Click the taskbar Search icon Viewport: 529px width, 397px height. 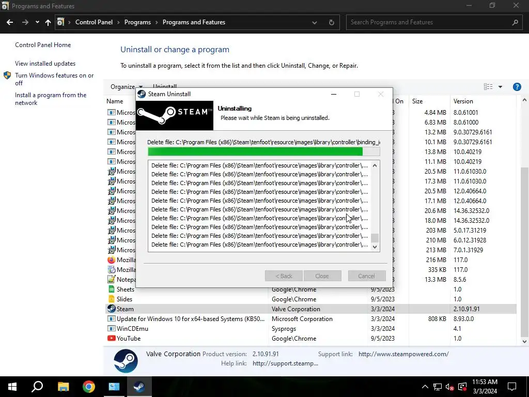pyautogui.click(x=37, y=387)
